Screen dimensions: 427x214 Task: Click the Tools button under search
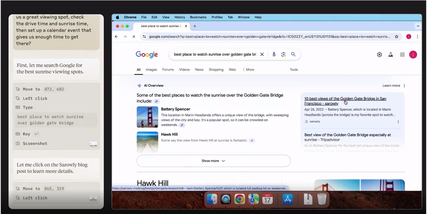click(294, 69)
